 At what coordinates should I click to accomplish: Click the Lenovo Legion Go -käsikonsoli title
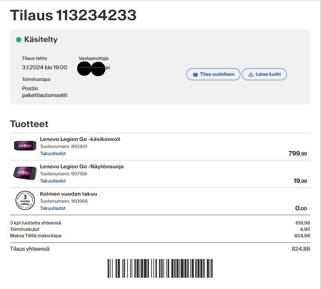[80, 139]
